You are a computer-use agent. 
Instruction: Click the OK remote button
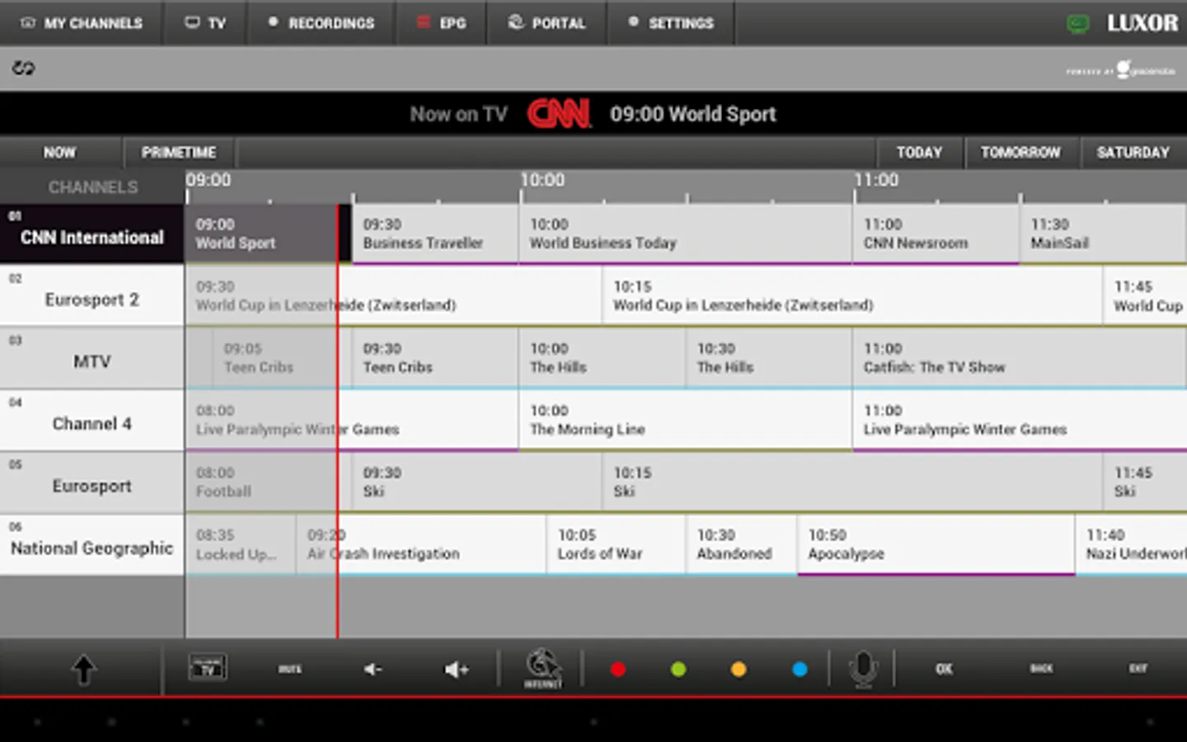tap(945, 669)
